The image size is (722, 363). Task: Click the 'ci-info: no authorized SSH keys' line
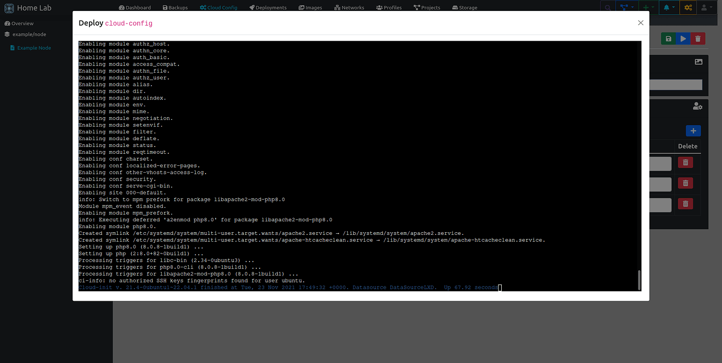[192, 281]
